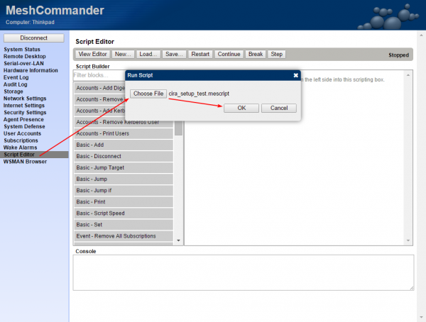Open View Editor in toolbar
The width and height of the screenshot is (426, 322).
pos(92,54)
